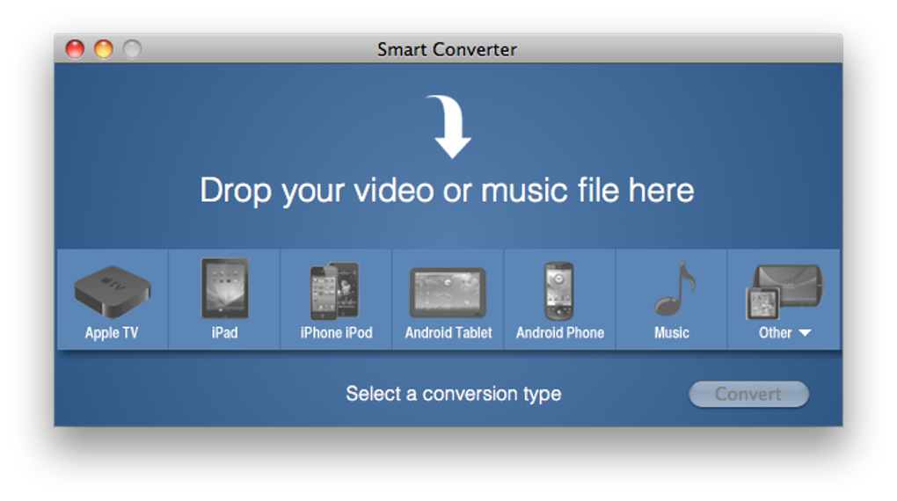Click the drop arrow icon
Screen dimensions: 897x501
click(x=449, y=127)
